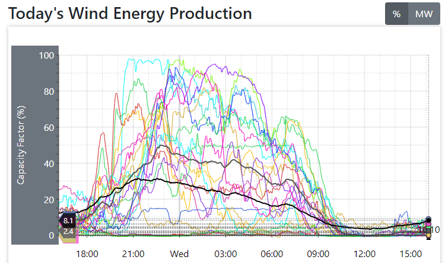Switch chart units to percent (%)
Image resolution: width=445 pixels, height=263 pixels.
coord(396,14)
